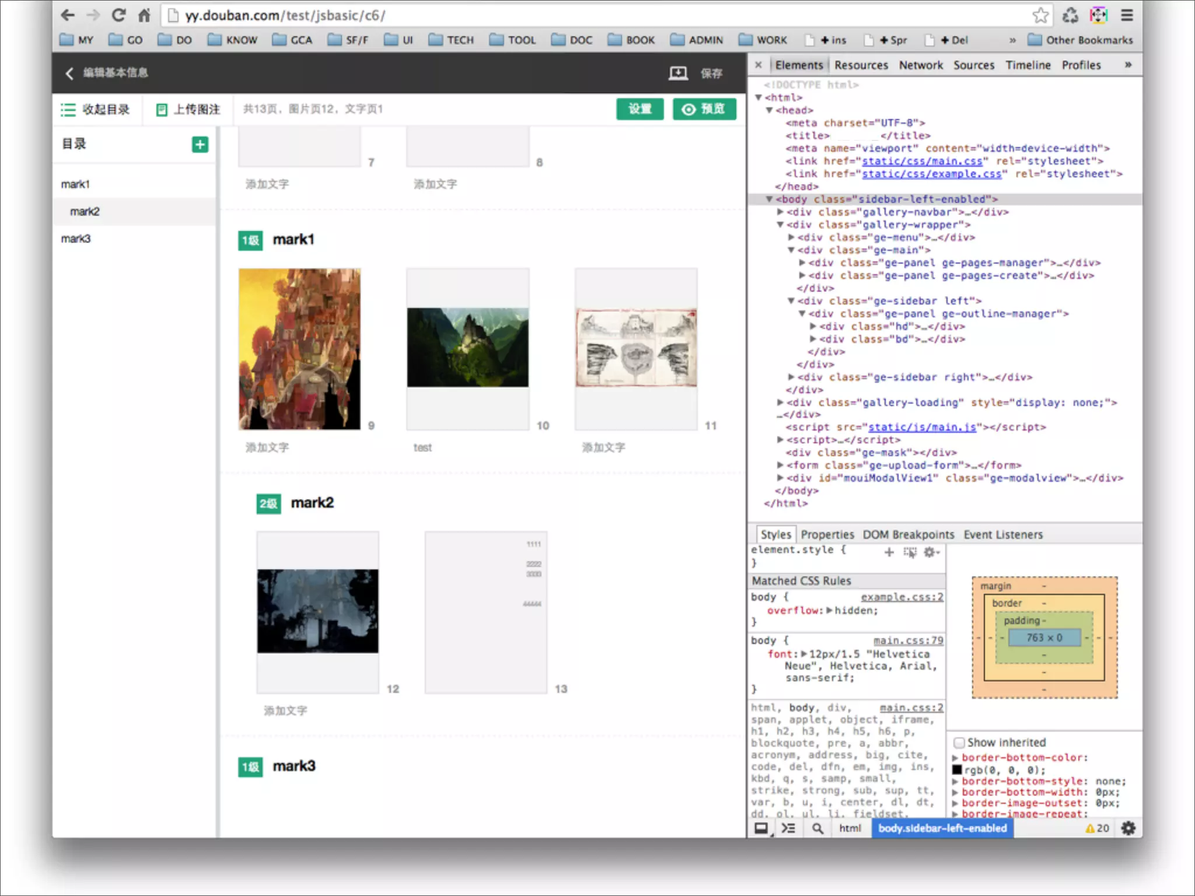This screenshot has width=1195, height=896.
Task: Toggle element state icon in Styles pane
Action: point(910,552)
